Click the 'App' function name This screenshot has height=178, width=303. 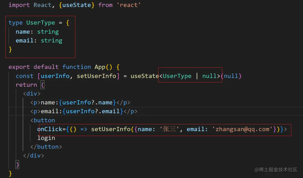click(100, 67)
